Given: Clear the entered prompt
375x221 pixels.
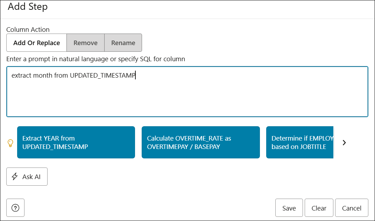Looking at the screenshot, I should coord(319,207).
